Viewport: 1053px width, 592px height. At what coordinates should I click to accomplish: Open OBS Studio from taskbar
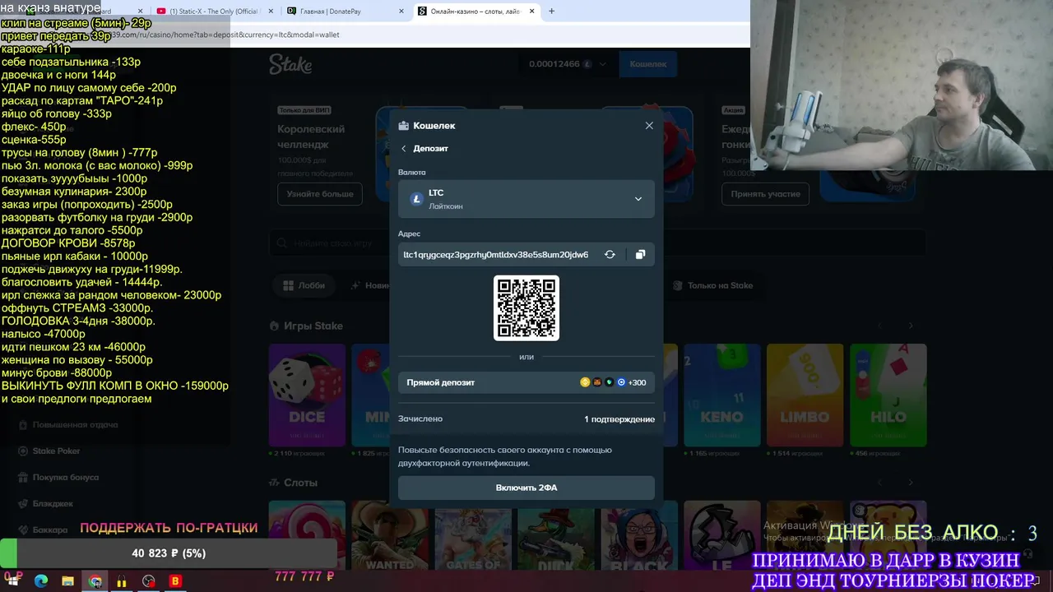148,580
